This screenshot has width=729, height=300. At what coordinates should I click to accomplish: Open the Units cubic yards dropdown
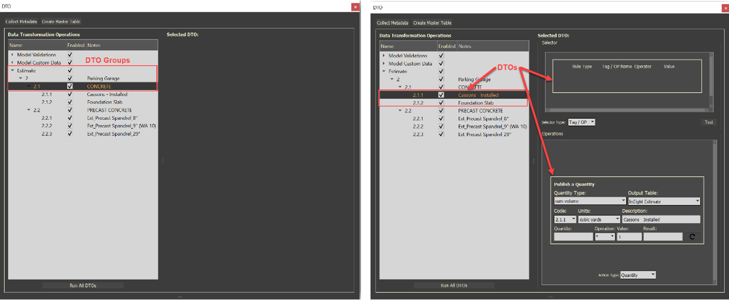pyautogui.click(x=599, y=219)
